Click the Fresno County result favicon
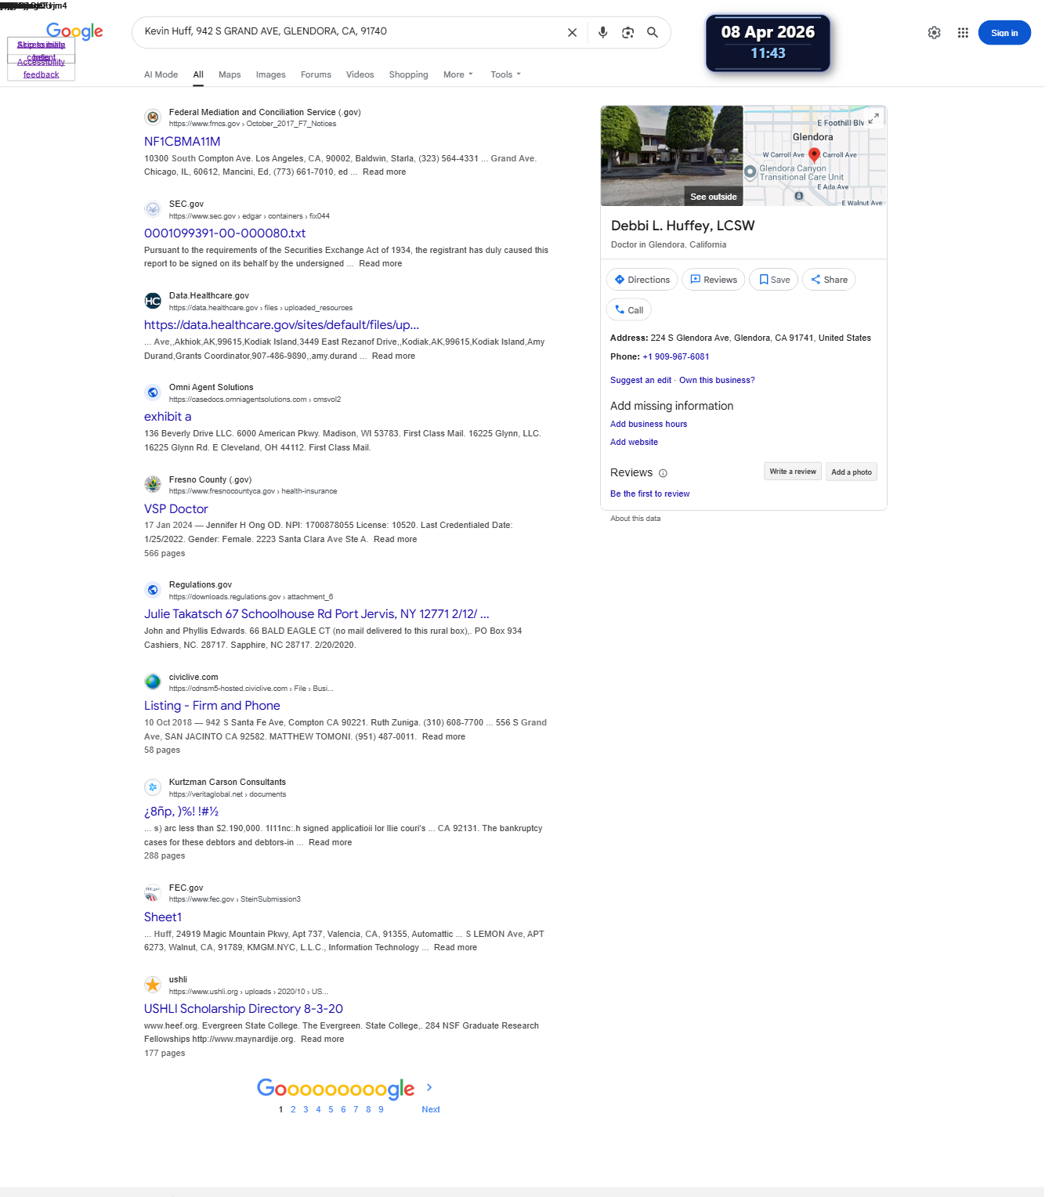The image size is (1056, 1197). [153, 485]
